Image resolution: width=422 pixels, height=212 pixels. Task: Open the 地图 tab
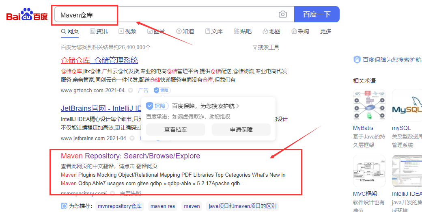[271, 32]
